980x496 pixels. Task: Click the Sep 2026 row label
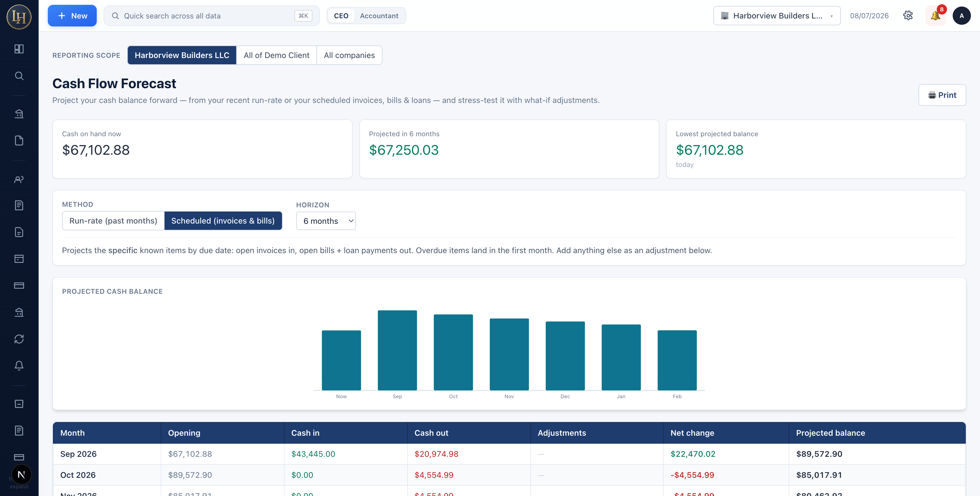tap(78, 454)
